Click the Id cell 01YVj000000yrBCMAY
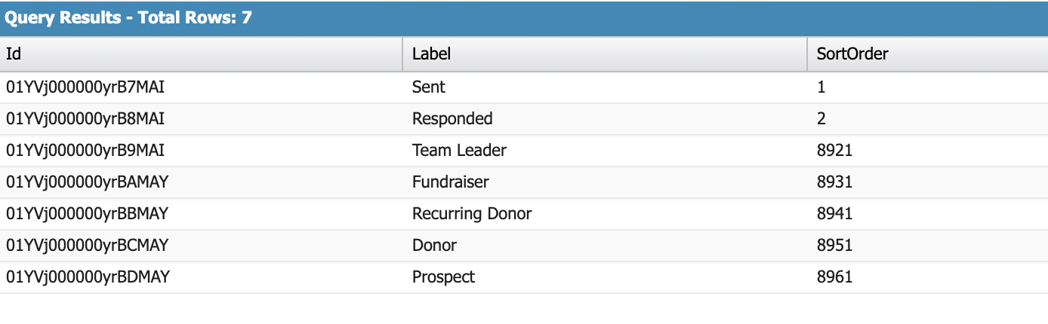 (x=87, y=246)
